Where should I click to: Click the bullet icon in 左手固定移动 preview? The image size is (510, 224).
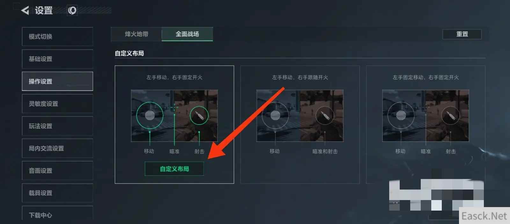pyautogui.click(x=450, y=116)
